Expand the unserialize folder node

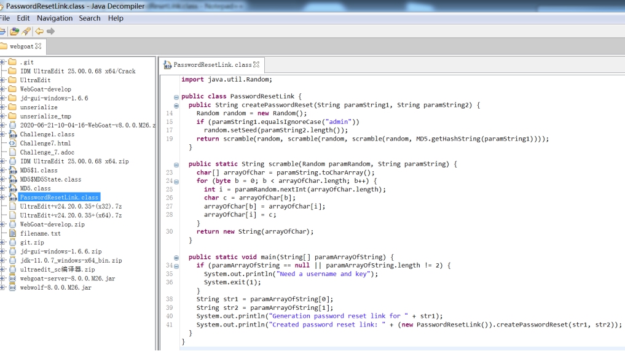[x=3, y=107]
